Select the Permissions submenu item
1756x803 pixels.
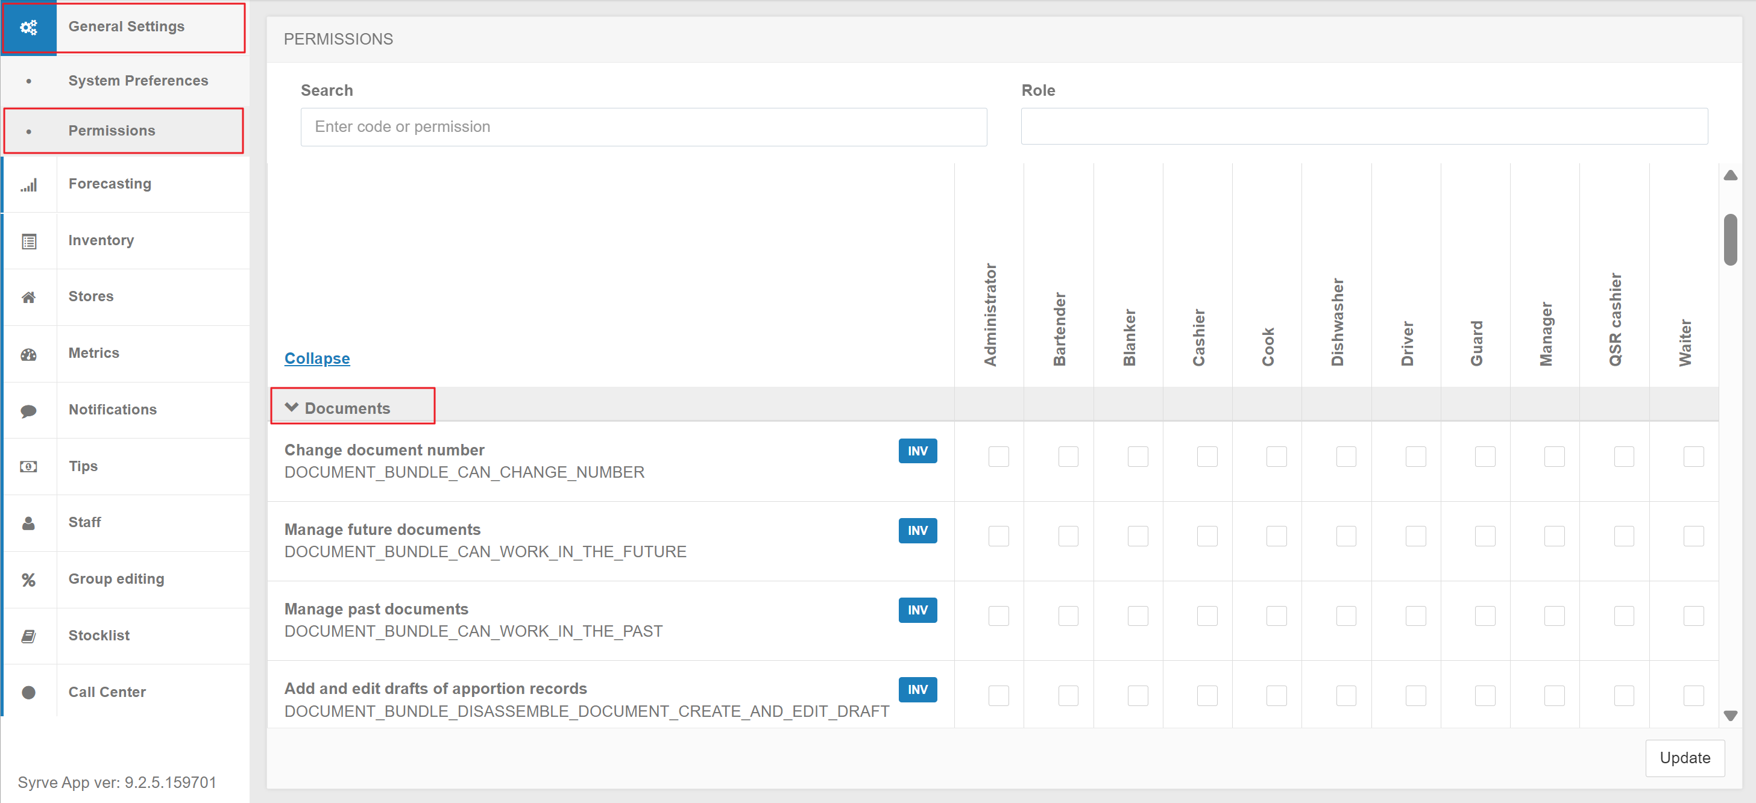click(x=112, y=131)
